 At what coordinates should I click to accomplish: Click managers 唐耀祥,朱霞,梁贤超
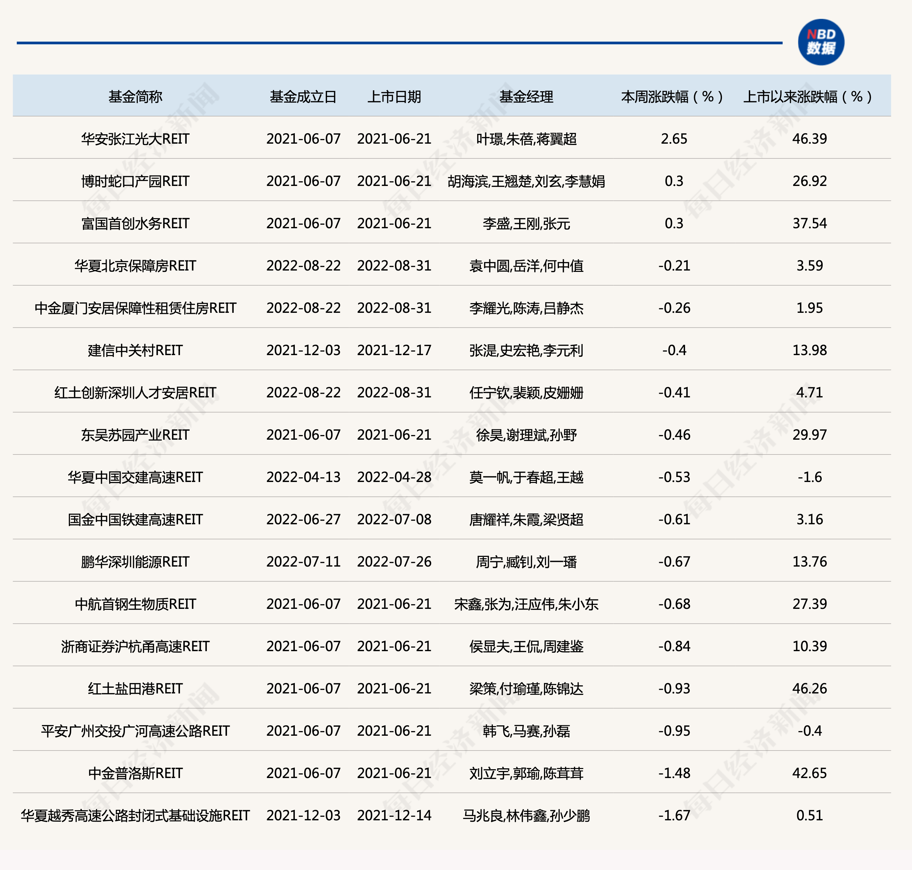[x=526, y=519]
